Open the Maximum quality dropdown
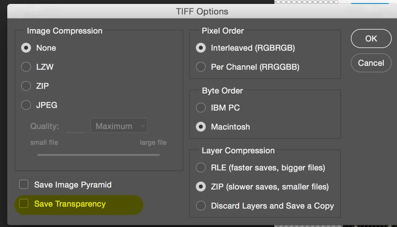Screen dimensions: 397x227 click(x=119, y=126)
